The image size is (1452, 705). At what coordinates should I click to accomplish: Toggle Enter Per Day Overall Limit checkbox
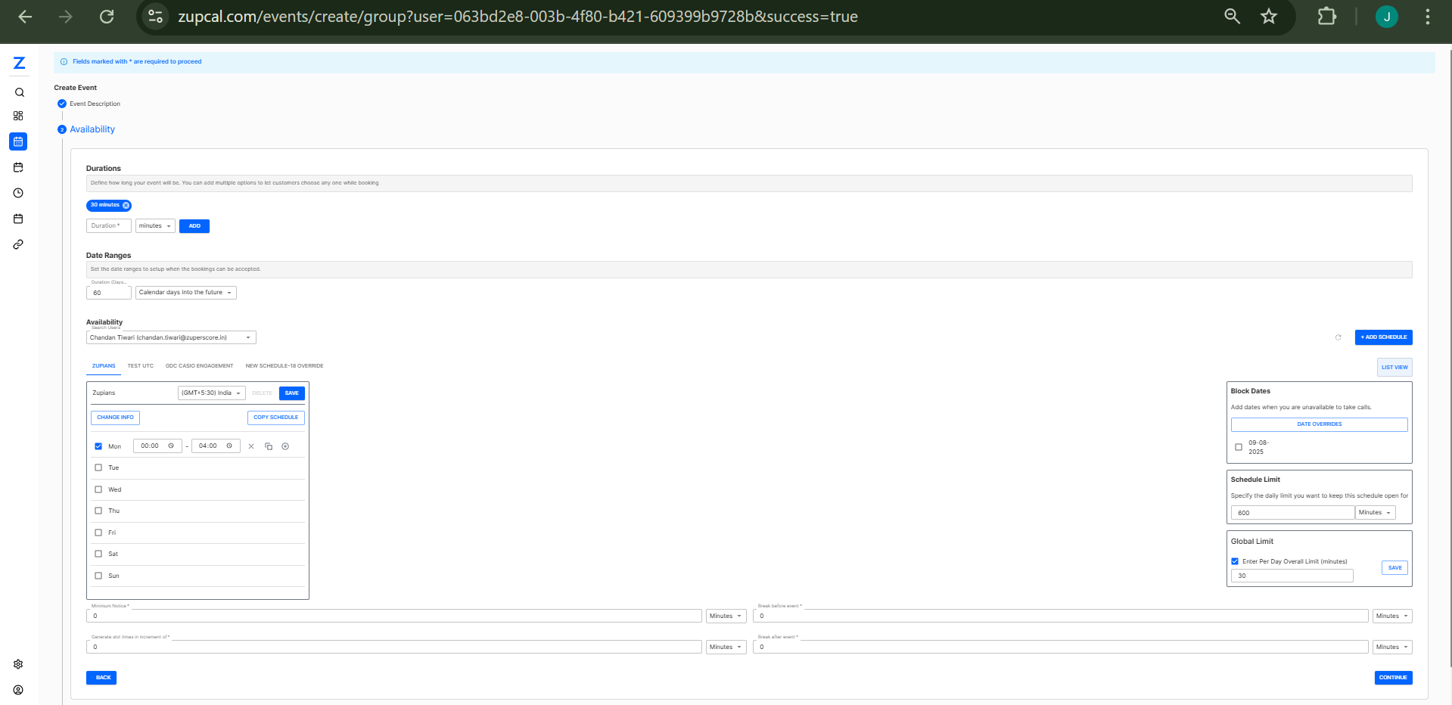click(x=1235, y=561)
